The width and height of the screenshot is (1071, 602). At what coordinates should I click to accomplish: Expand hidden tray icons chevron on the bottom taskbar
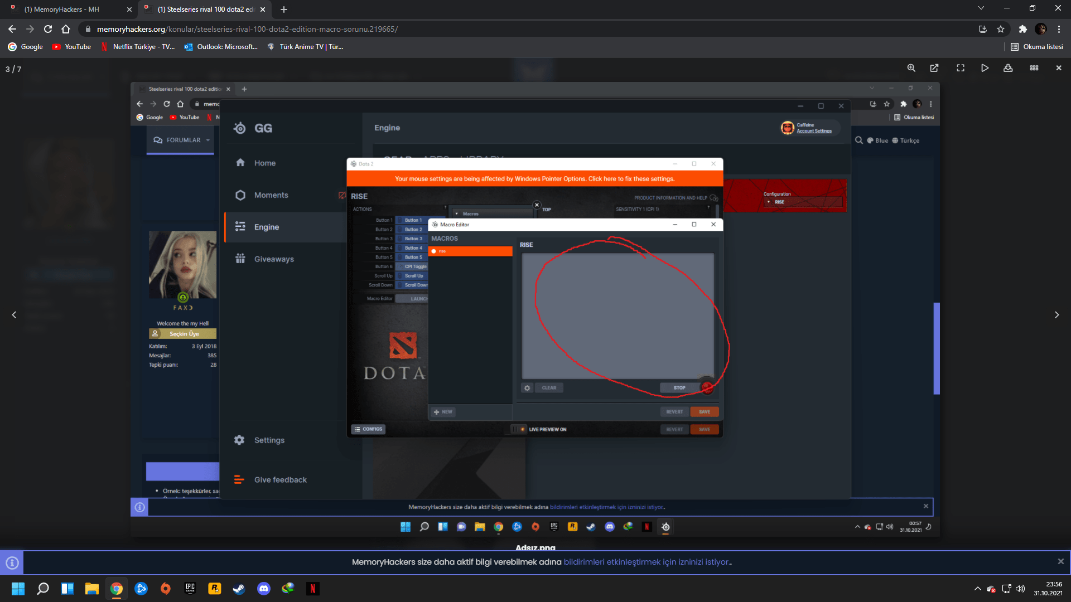click(x=977, y=589)
